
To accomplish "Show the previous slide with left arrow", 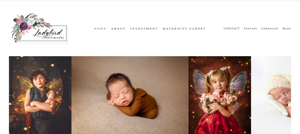I will tap(13, 96).
